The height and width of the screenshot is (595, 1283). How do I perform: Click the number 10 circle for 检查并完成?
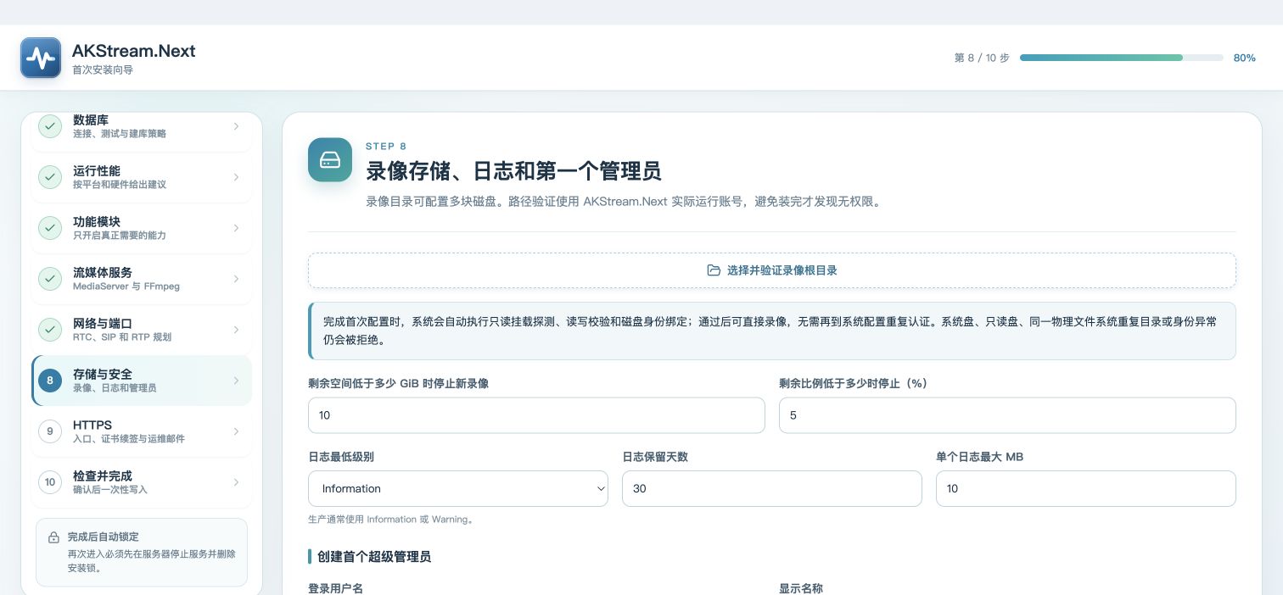[50, 482]
